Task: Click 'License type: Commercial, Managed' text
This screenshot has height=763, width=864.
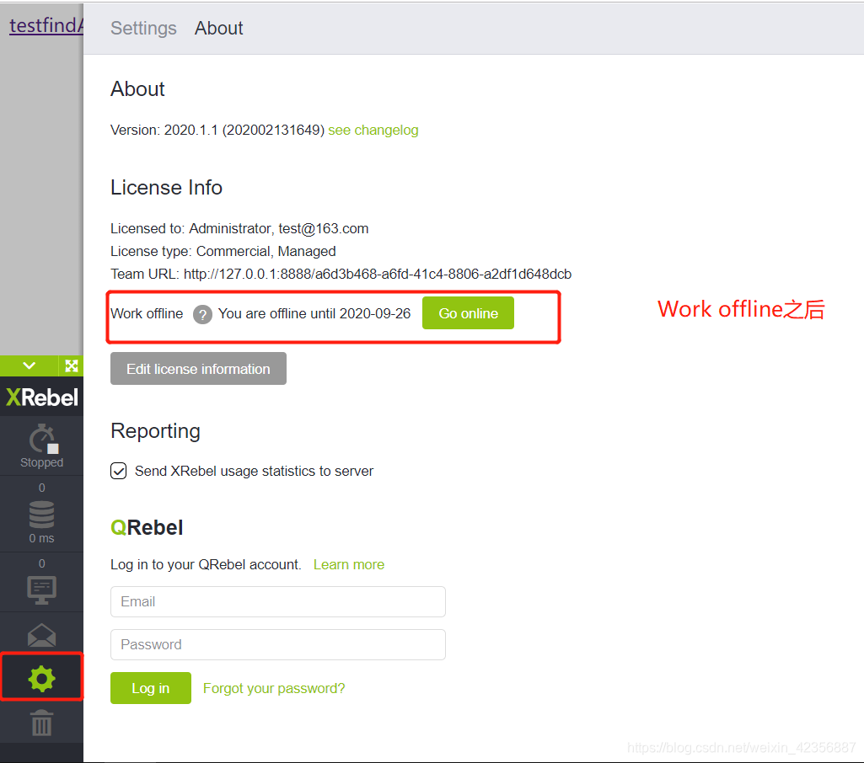Action: (223, 251)
